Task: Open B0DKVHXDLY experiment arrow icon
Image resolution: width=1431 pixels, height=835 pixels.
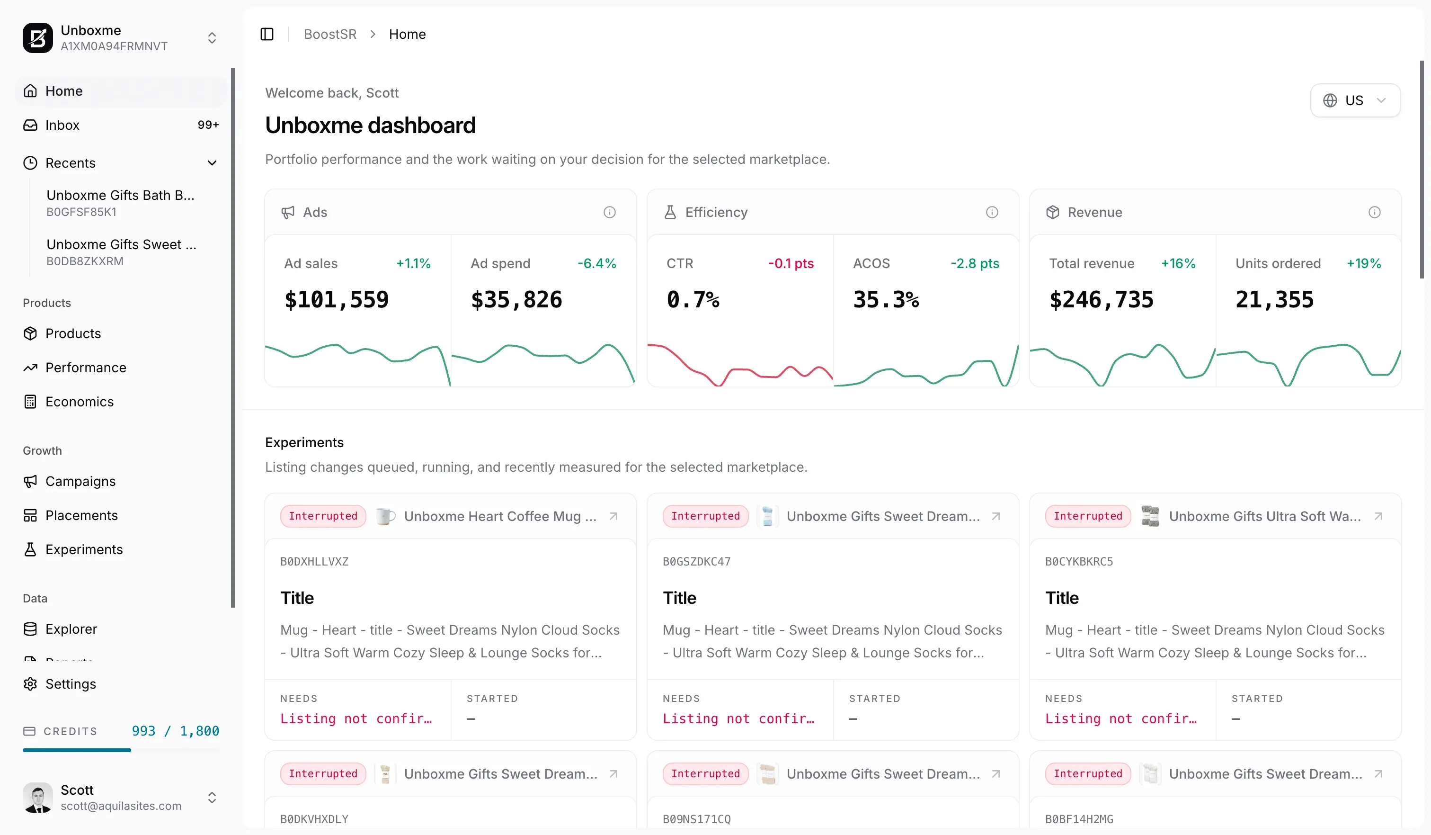Action: point(613,773)
